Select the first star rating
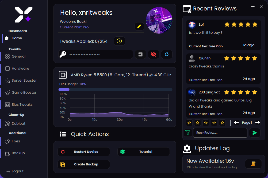Screen dimensions: 268x178 [189, 123]
